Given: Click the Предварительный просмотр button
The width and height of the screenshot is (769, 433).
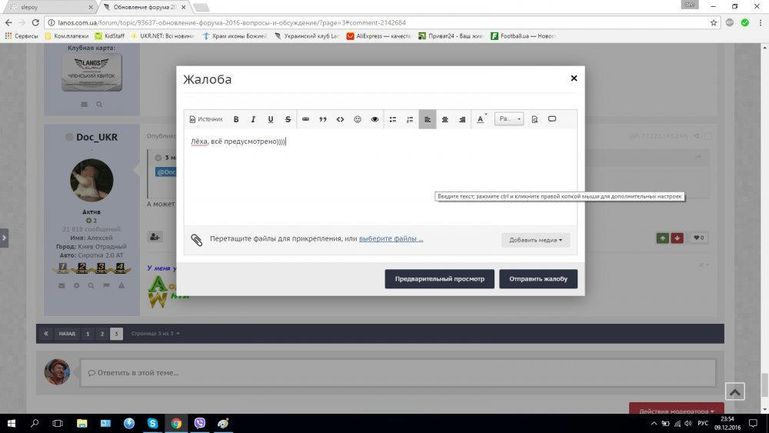Looking at the screenshot, I should (439, 279).
